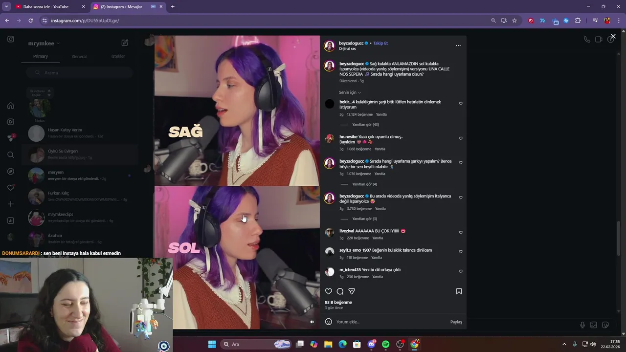The height and width of the screenshot is (352, 626).
Task: Open Chrome three-dot menu
Action: 618,21
